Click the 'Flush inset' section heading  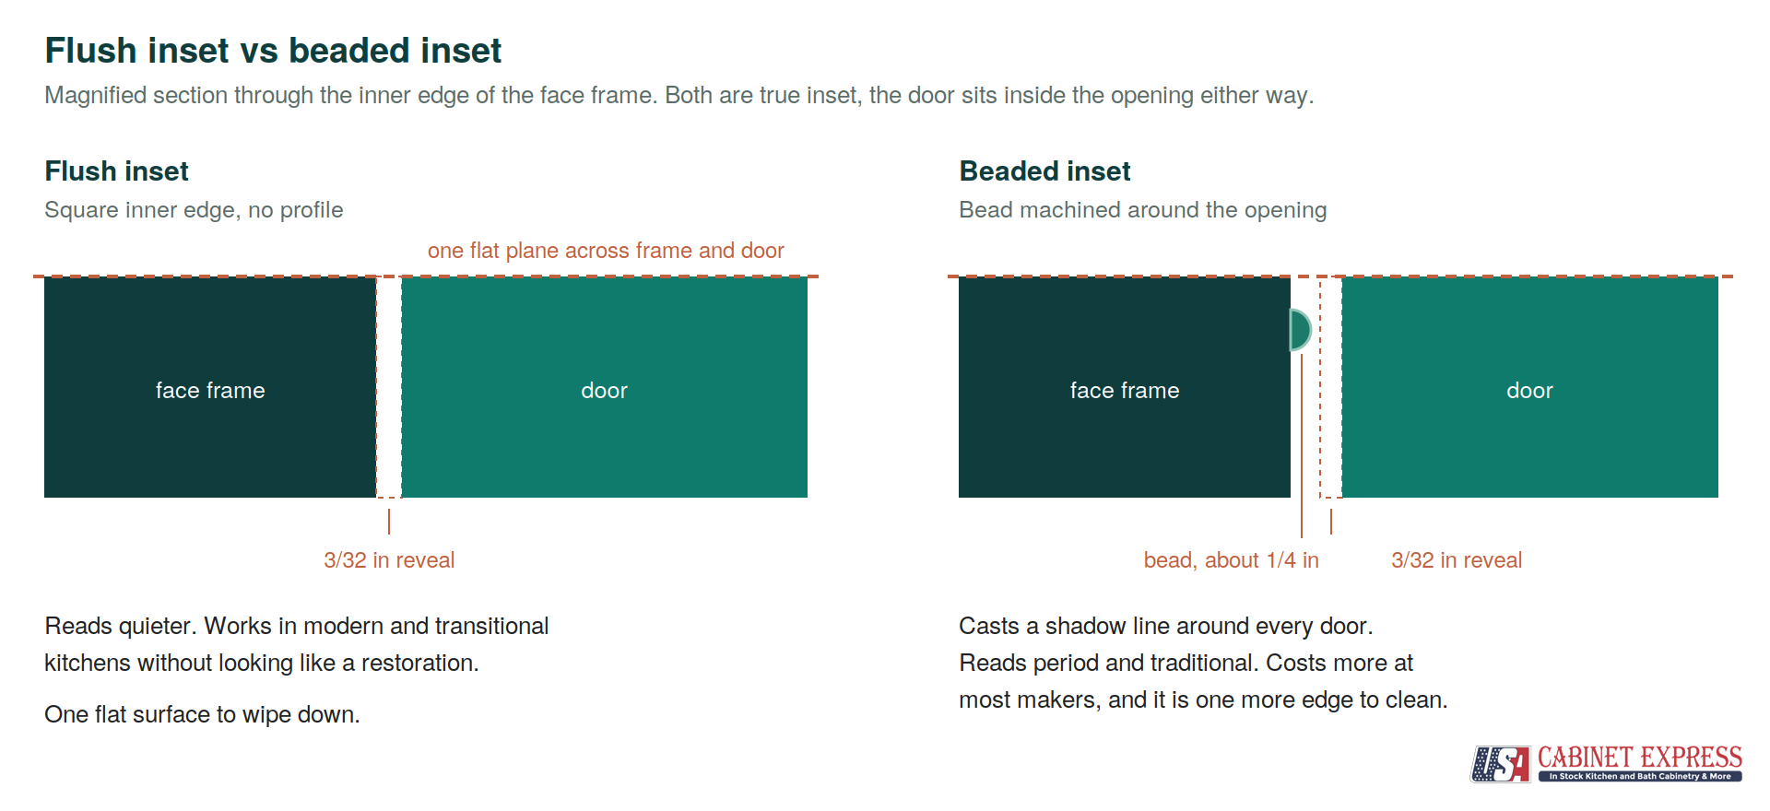tap(116, 171)
